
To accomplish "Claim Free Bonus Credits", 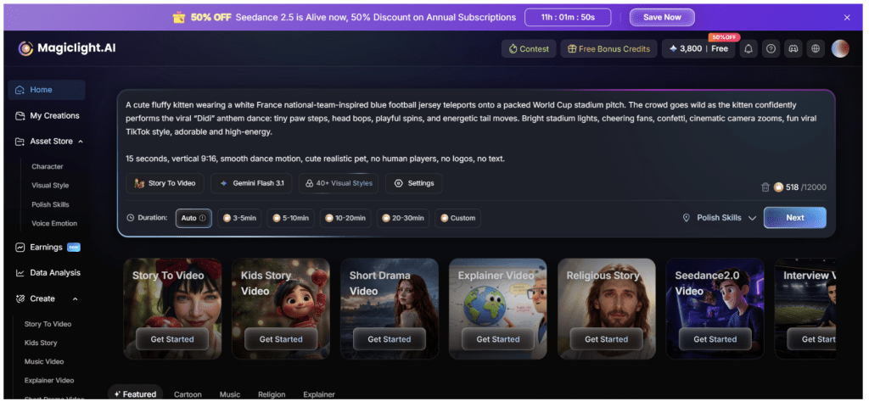I will [608, 48].
